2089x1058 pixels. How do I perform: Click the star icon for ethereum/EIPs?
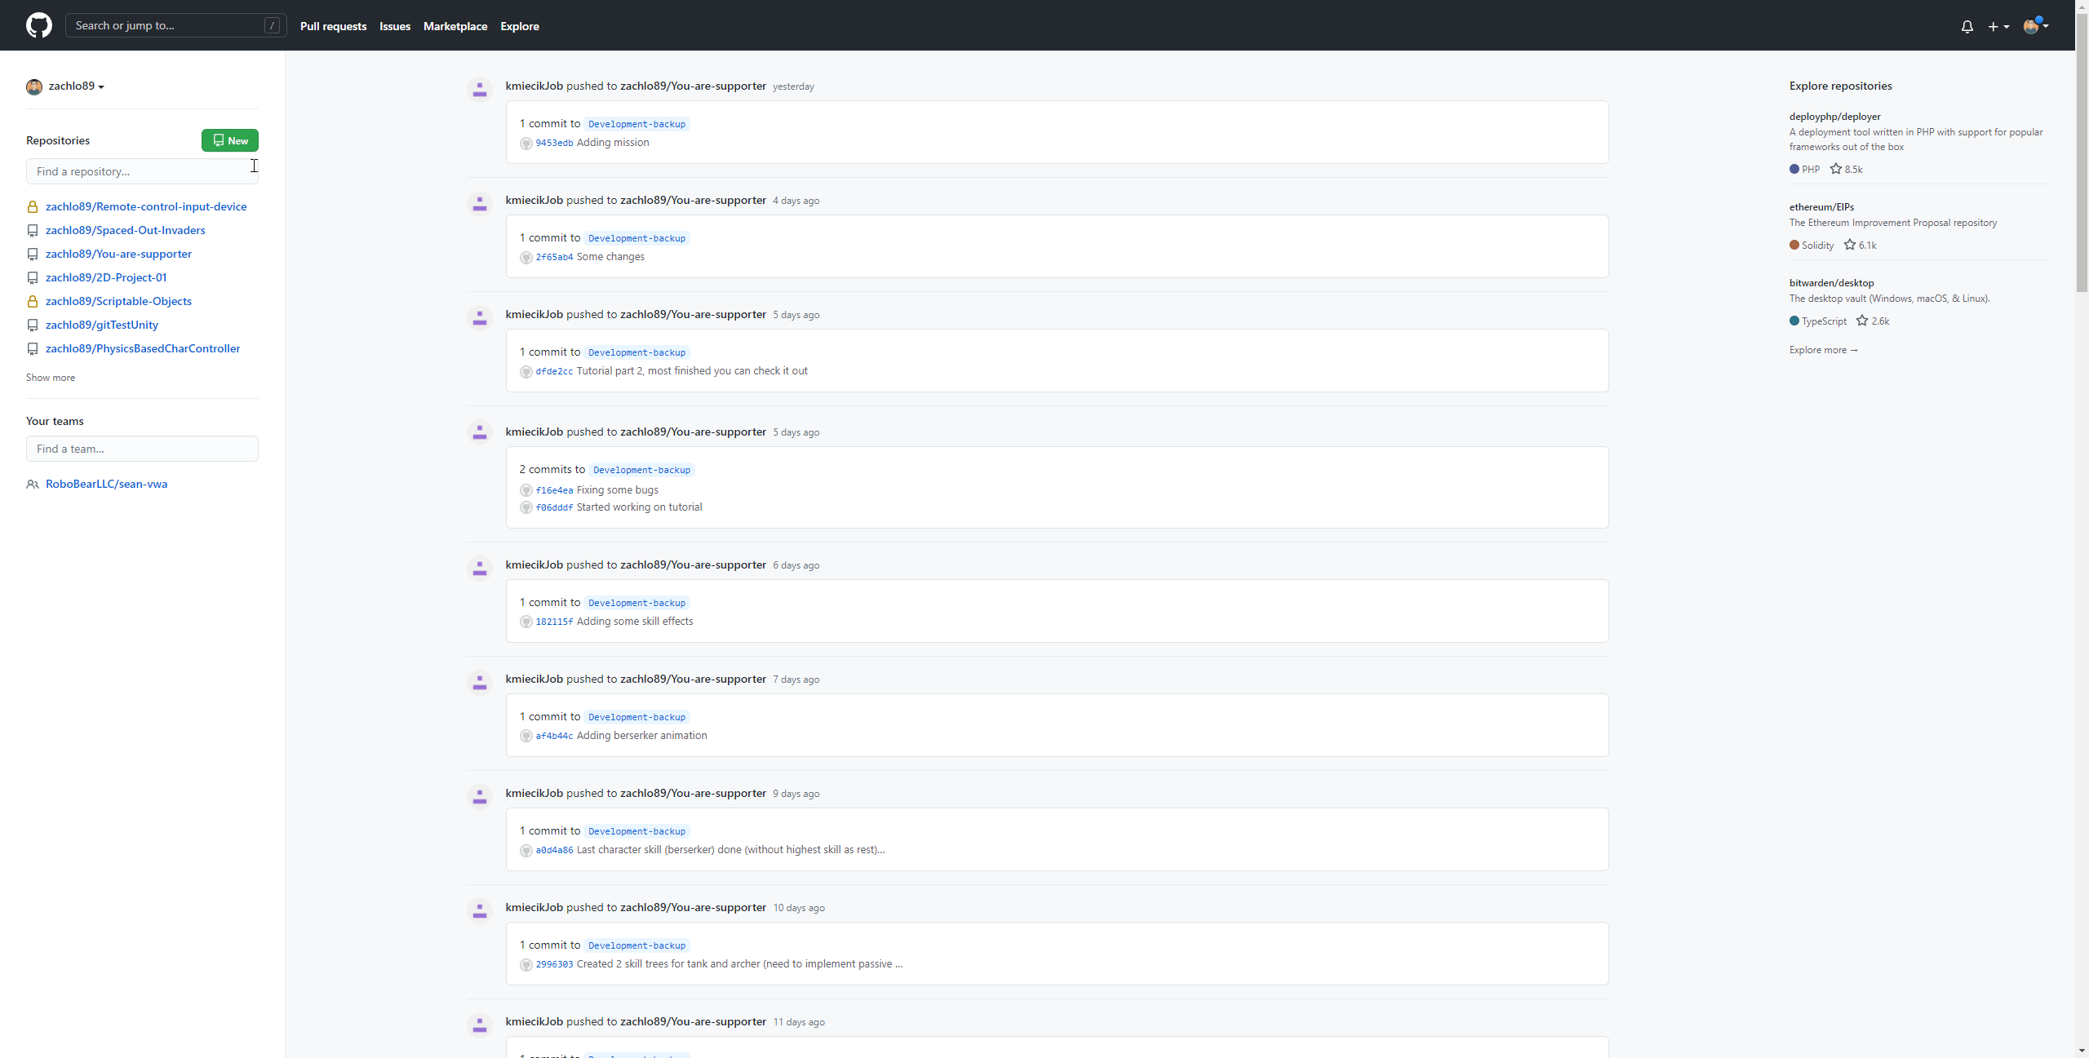[x=1850, y=245]
